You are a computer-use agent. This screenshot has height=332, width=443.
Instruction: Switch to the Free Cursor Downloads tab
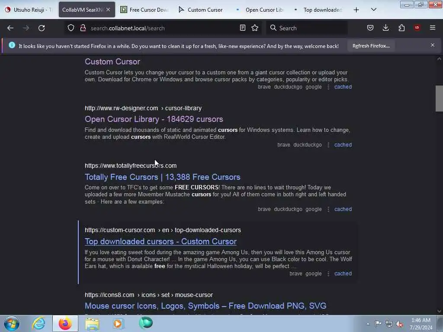point(144,10)
